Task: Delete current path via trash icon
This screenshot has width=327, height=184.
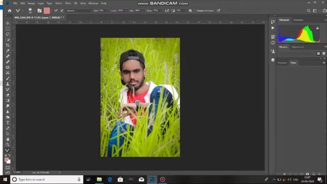Action: [x=319, y=174]
